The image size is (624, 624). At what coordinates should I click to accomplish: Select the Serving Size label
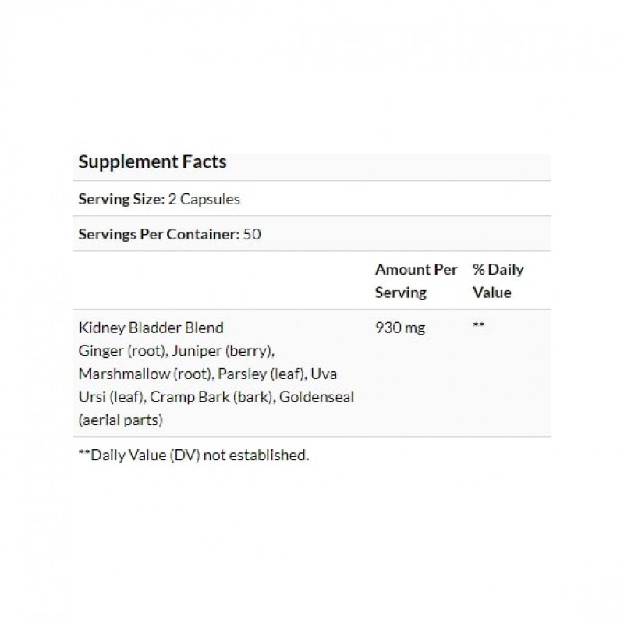121,199
